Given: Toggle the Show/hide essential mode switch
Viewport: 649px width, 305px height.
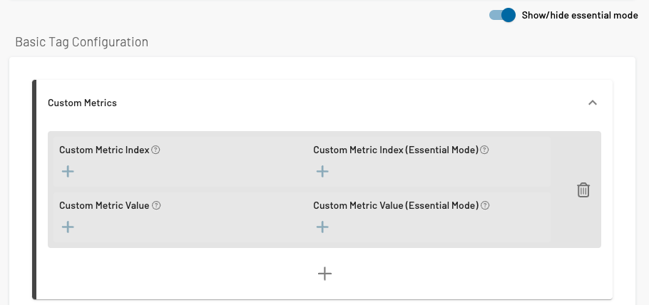Looking at the screenshot, I should (x=502, y=15).
